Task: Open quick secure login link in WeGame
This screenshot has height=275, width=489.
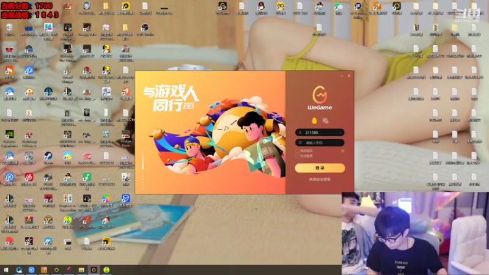Action: (x=320, y=179)
